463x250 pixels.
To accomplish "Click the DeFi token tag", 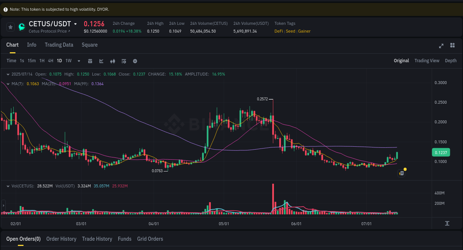I will click(x=279, y=31).
